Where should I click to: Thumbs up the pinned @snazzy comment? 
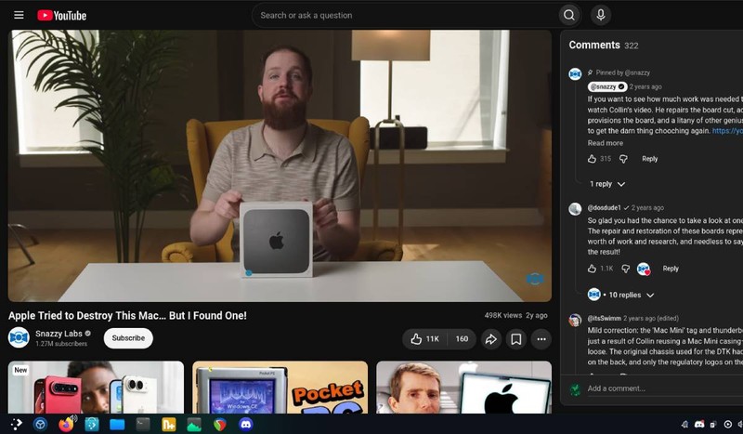[x=592, y=159]
